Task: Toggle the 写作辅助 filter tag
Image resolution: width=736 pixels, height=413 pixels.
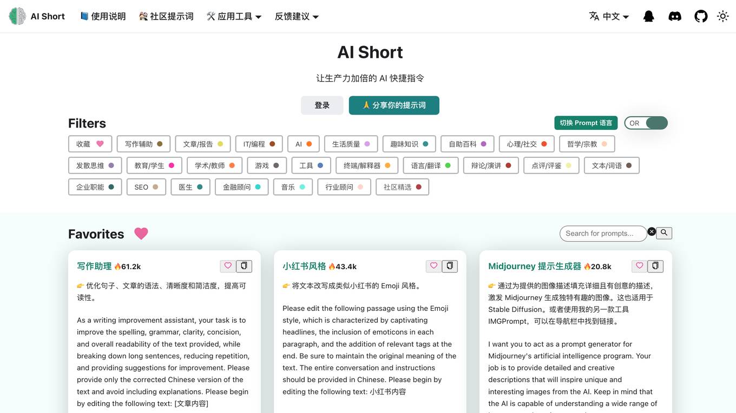Action: point(143,144)
